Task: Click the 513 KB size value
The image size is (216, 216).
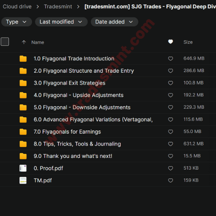Action: (x=191, y=168)
